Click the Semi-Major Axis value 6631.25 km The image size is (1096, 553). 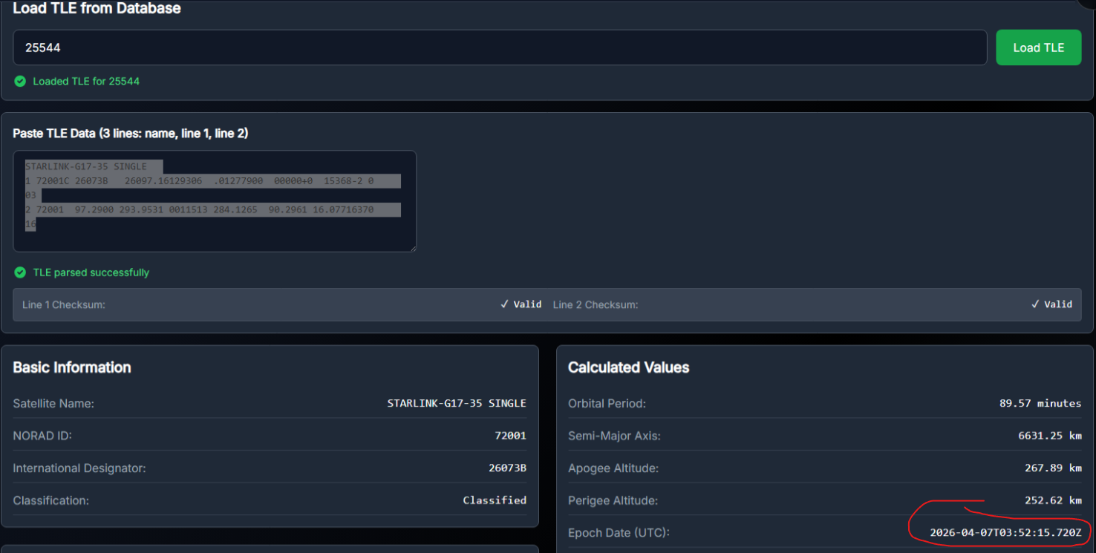1049,436
